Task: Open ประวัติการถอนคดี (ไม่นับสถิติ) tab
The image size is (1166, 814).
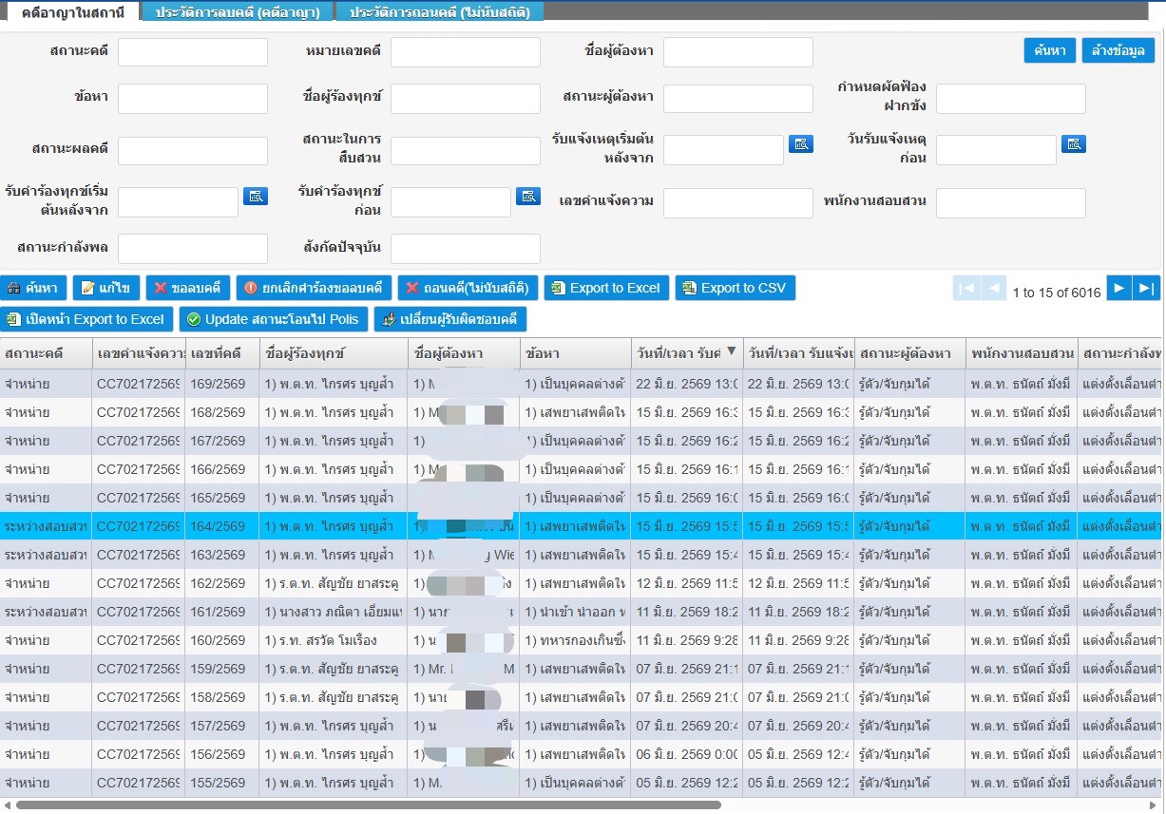Action: pos(440,11)
